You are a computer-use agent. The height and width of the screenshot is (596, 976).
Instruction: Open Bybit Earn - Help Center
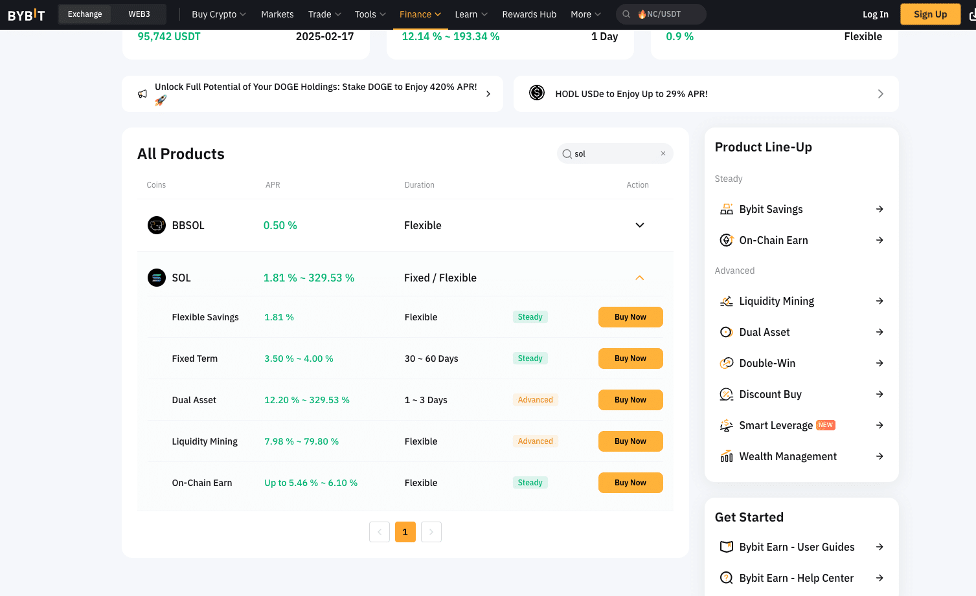(802, 578)
